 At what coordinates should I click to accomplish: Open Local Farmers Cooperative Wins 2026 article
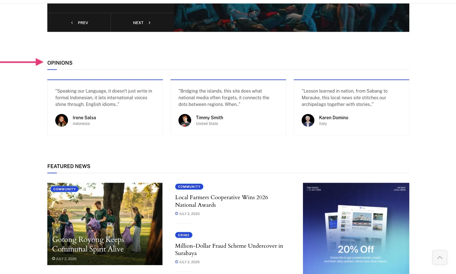coord(222,201)
